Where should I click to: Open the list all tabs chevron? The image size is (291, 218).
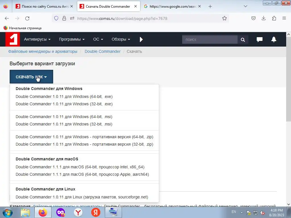[245, 6]
